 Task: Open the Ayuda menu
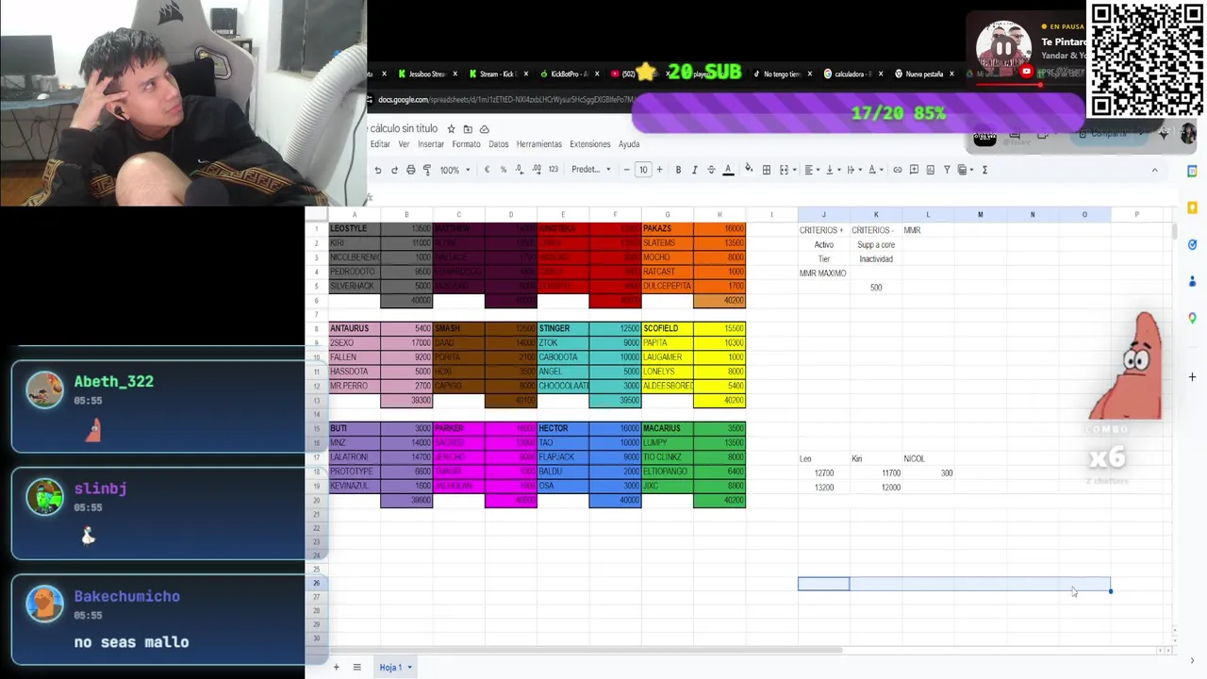tap(629, 144)
